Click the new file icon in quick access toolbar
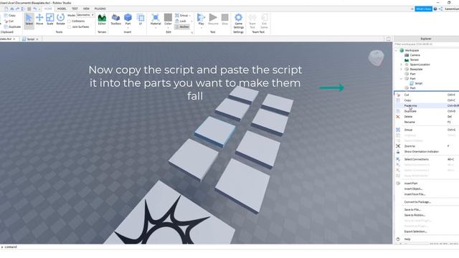This screenshot has width=459, height=258. (6, 9)
